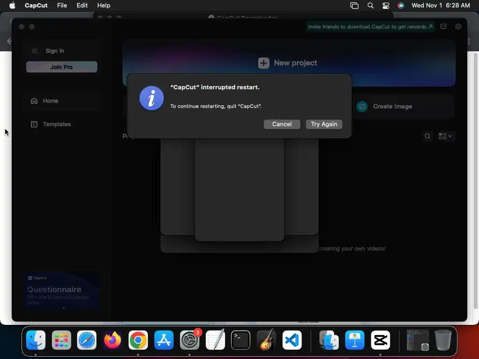479x359 pixels.
Task: Click the Create image teal icon
Action: tap(362, 106)
